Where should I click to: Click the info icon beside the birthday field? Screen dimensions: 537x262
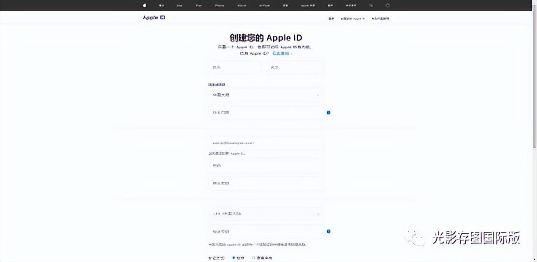pos(328,113)
